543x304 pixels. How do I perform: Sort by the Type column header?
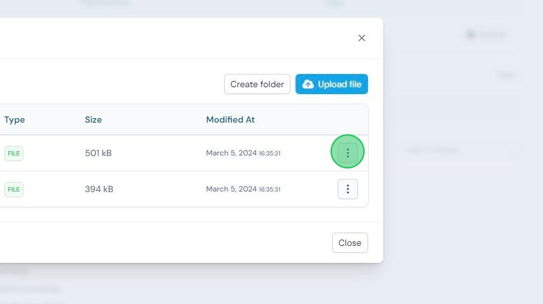point(15,119)
